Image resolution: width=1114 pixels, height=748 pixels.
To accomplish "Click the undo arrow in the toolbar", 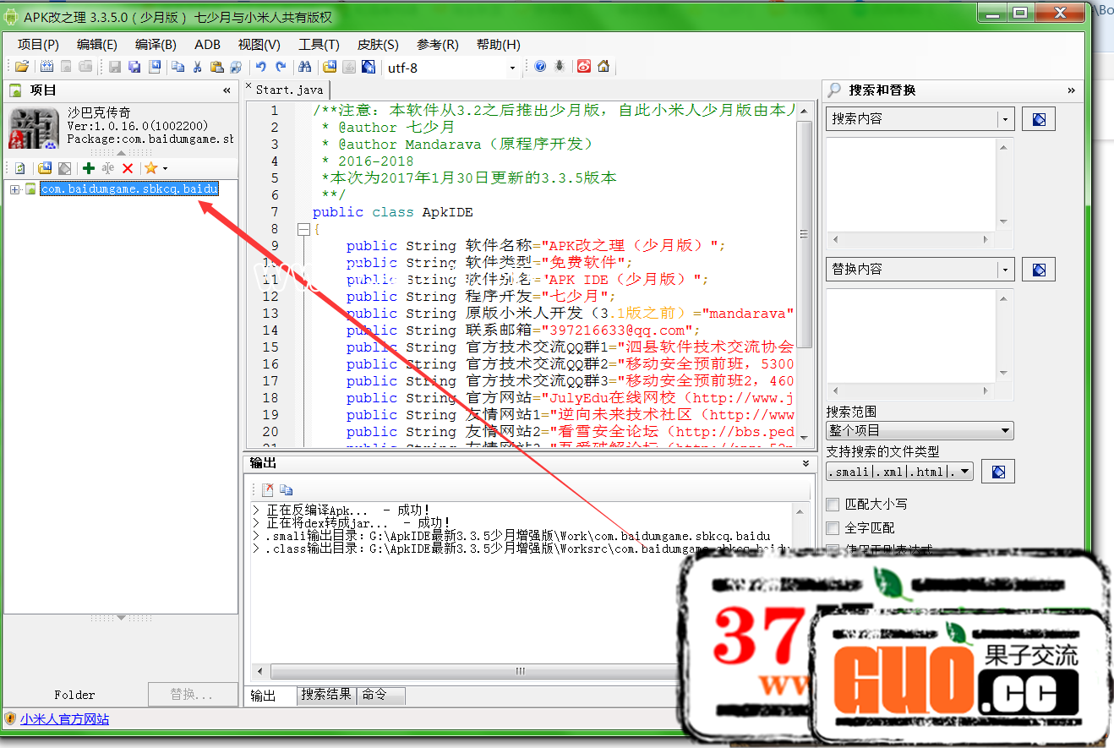I will pyautogui.click(x=261, y=68).
